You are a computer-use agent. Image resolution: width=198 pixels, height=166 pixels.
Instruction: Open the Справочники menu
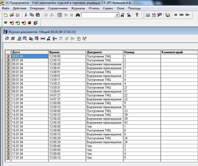click(58, 8)
